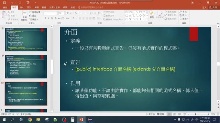Screen dimensions: 220x123
Task: Toggle Bold formatting
Action: [x=45, y=18]
